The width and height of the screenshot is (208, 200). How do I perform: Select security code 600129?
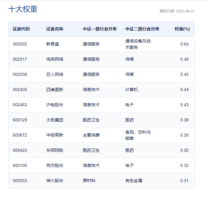[x=20, y=120]
